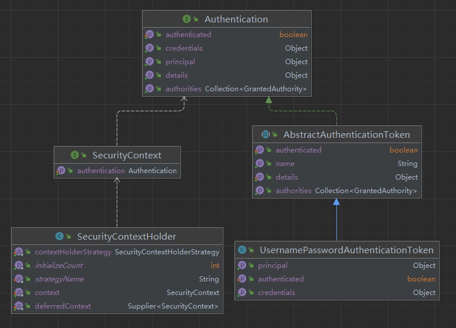This screenshot has width=456, height=328.
Task: Click orange 'boolean' type in UsernamePasswordAuthenticationToken
Action: coord(421,279)
